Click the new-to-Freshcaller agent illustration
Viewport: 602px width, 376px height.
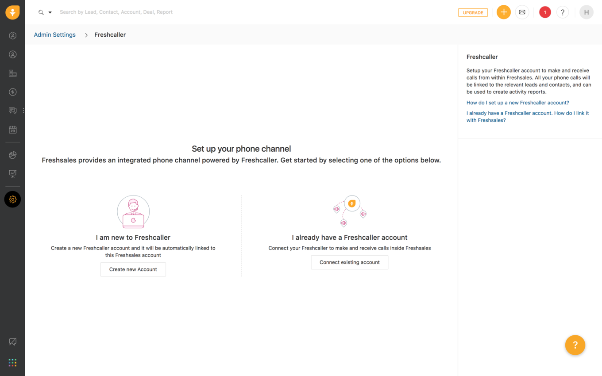[133, 212]
